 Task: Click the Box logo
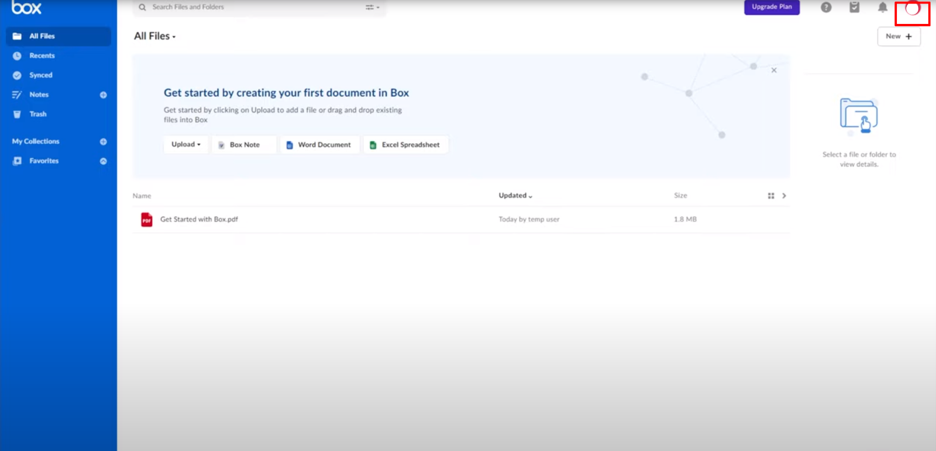click(x=26, y=7)
